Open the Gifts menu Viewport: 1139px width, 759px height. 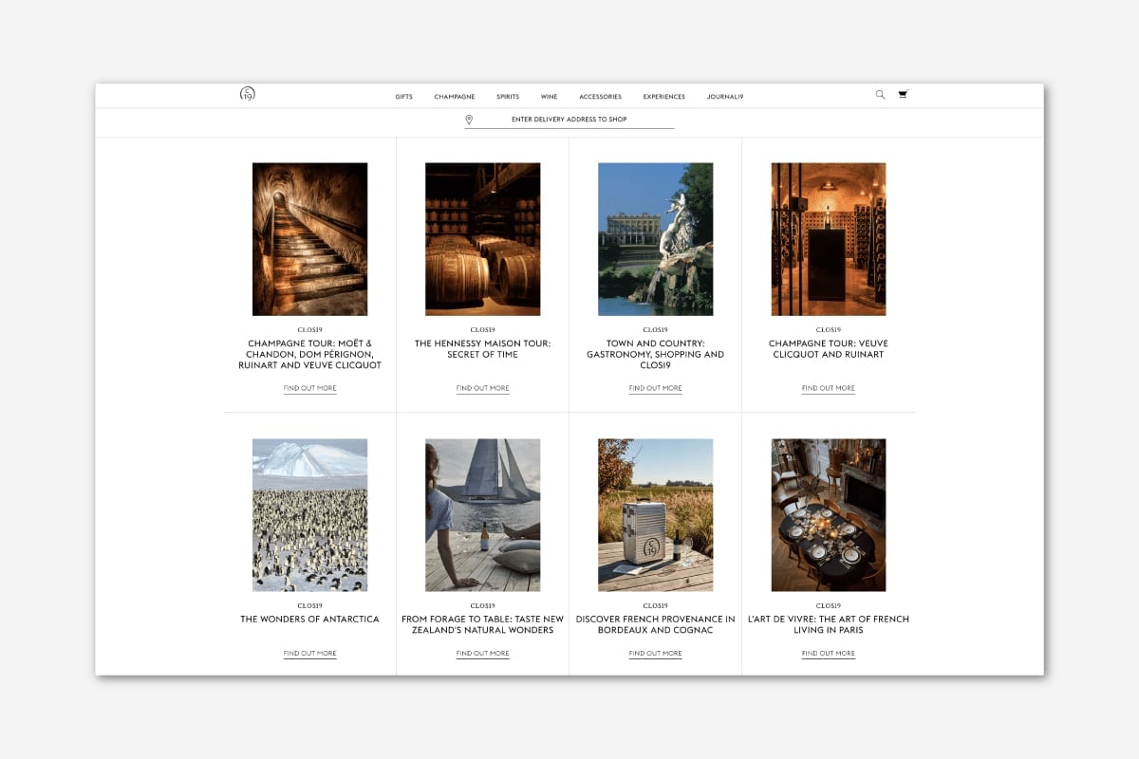404,97
